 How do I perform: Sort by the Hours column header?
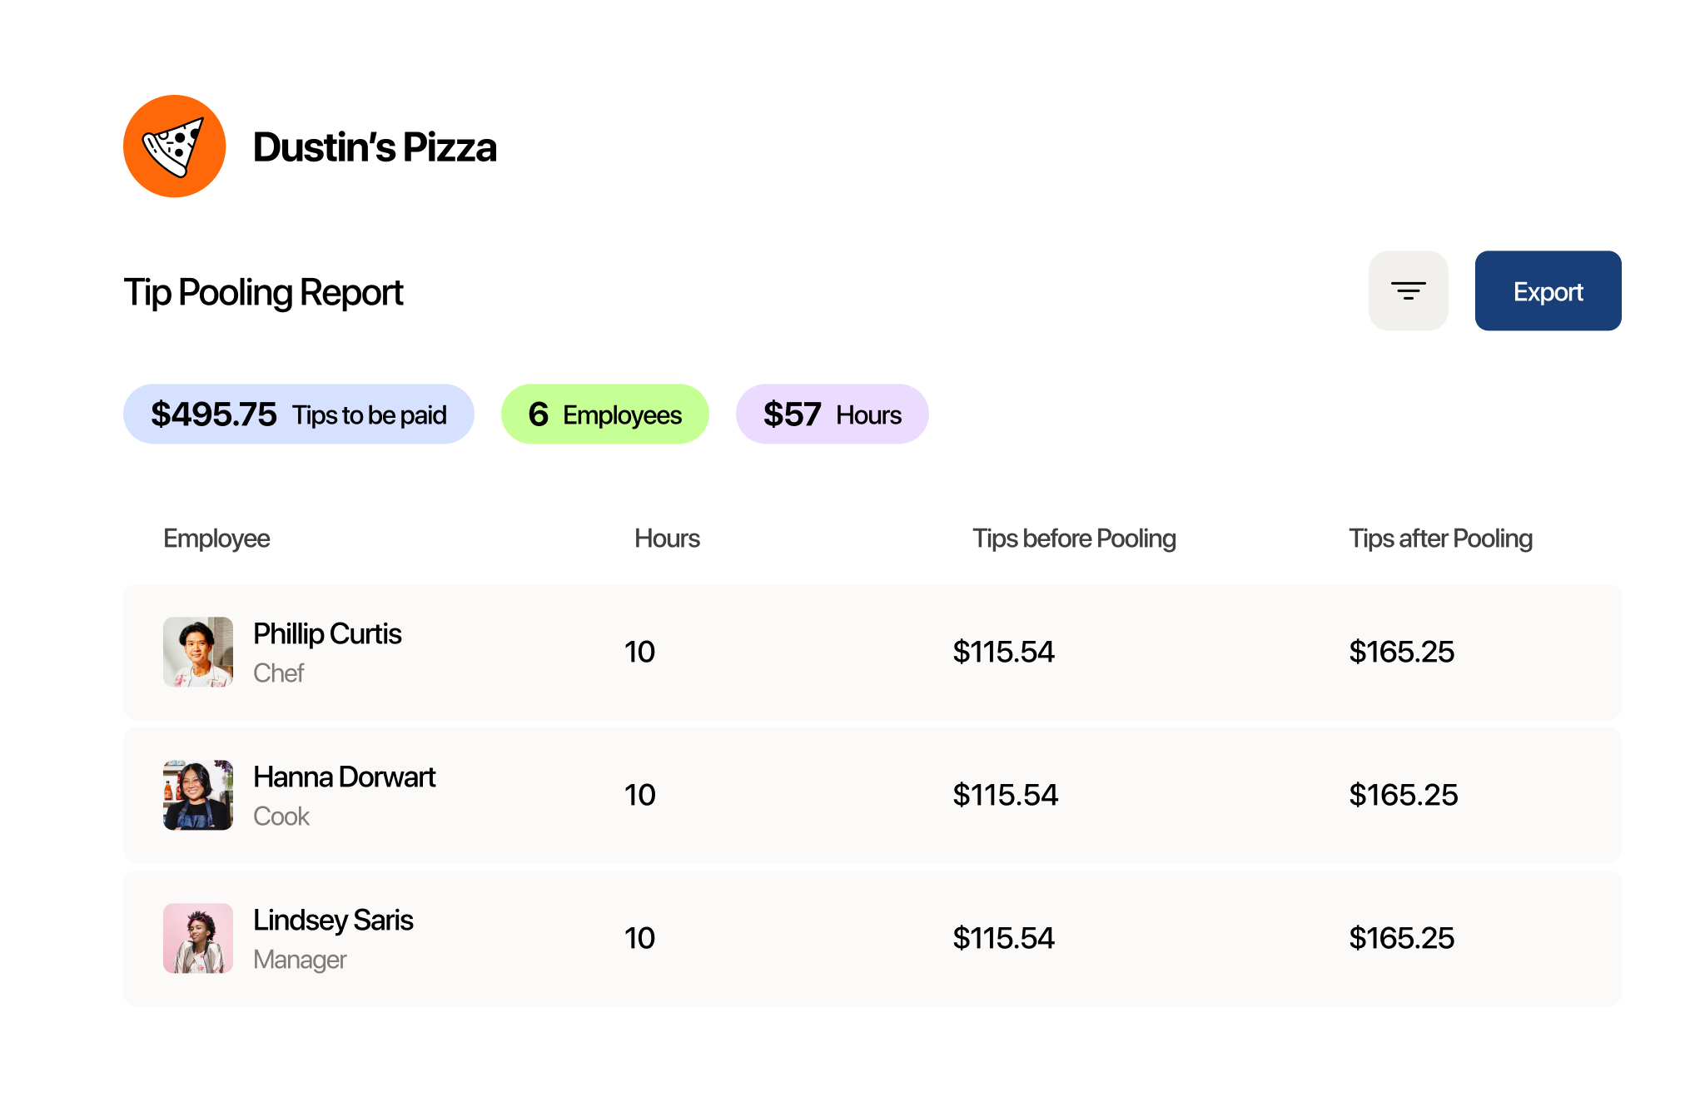pyautogui.click(x=666, y=539)
